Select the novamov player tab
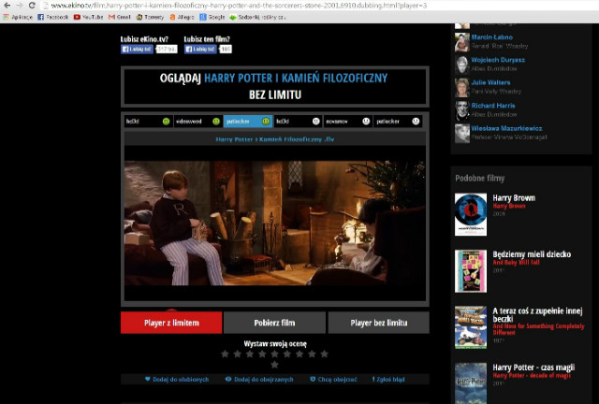The image size is (599, 404). [347, 122]
